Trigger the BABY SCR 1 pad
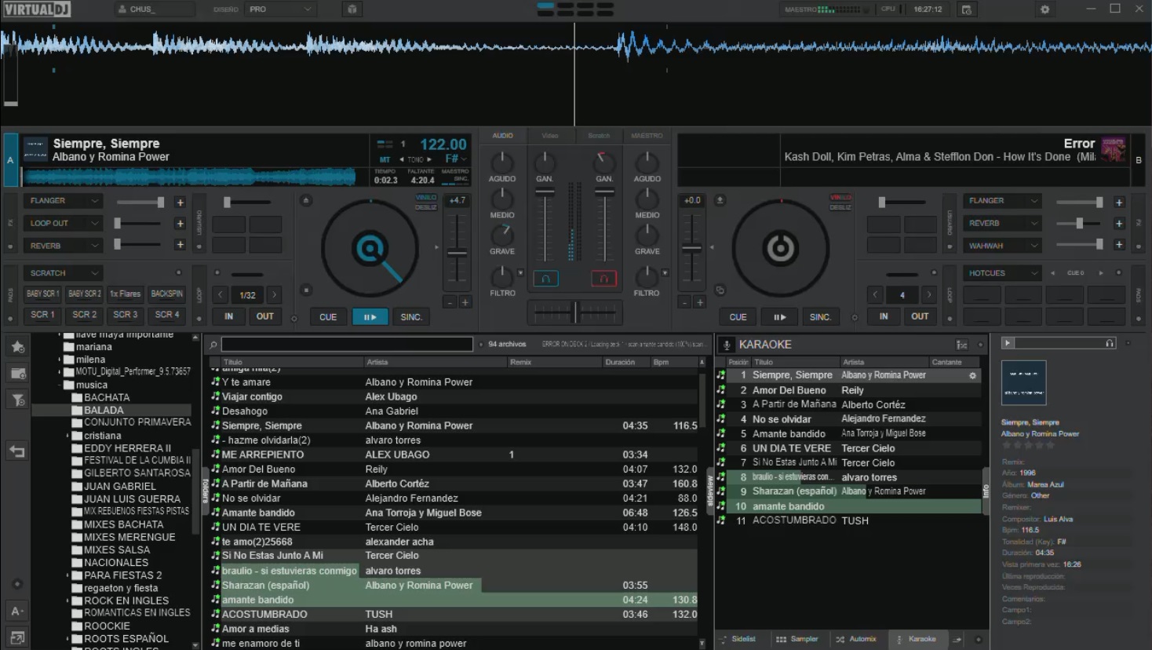This screenshot has width=1152, height=650. pos(42,294)
